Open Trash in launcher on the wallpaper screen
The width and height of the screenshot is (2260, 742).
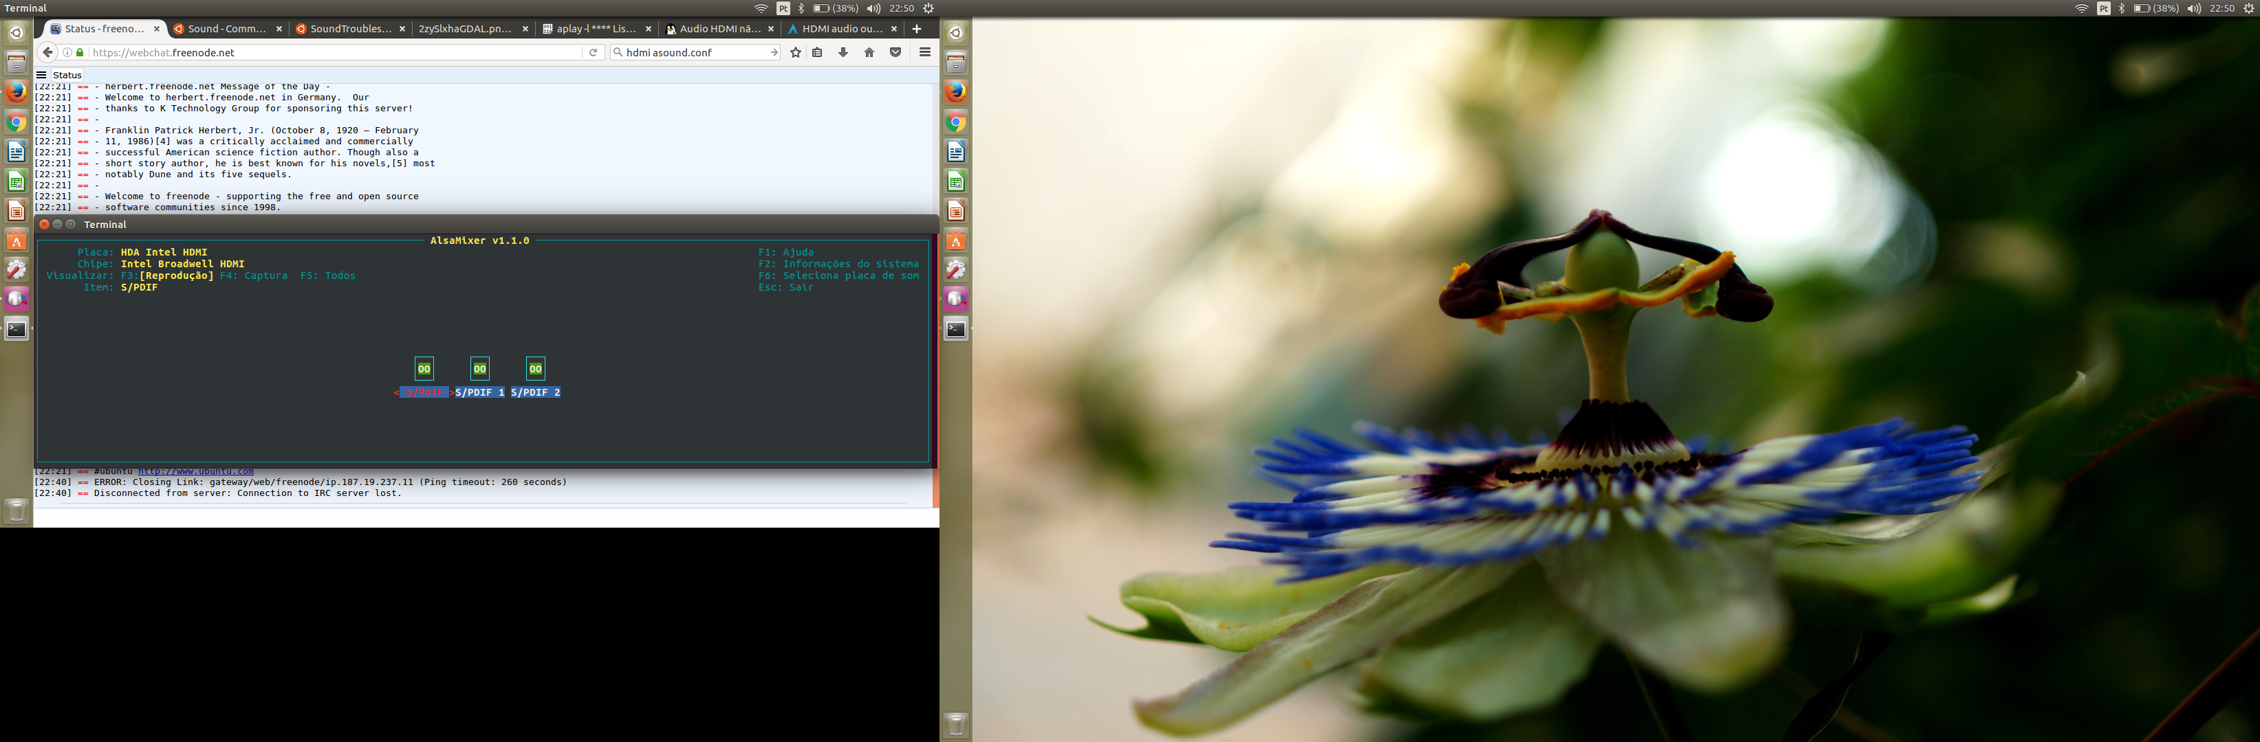coord(956,724)
